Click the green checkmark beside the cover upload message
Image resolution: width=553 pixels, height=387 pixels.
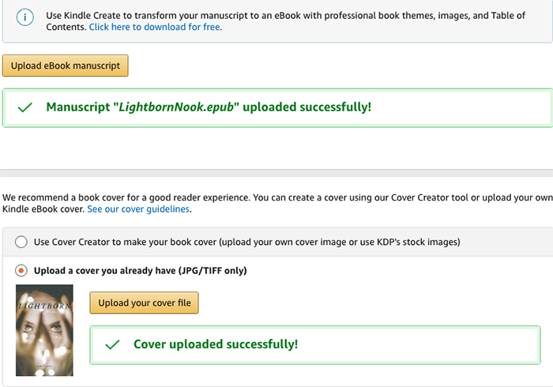(x=112, y=344)
